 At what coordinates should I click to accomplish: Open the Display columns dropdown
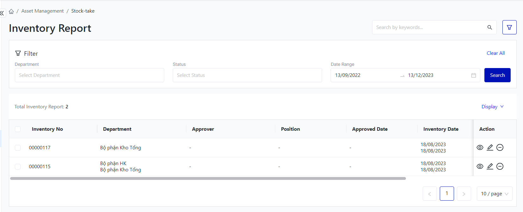pos(492,107)
